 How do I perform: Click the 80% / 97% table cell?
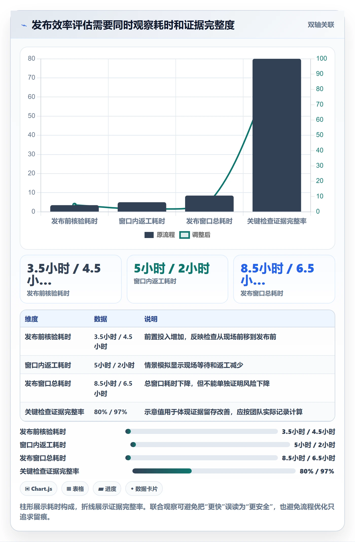(111, 412)
